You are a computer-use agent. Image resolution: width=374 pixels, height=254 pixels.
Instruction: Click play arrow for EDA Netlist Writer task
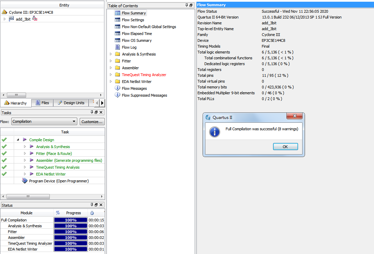32,174
